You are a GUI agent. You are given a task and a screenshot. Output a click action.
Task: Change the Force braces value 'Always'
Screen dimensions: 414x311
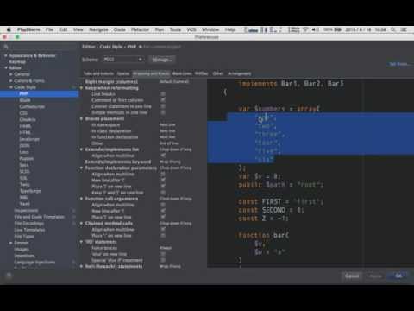coord(166,248)
